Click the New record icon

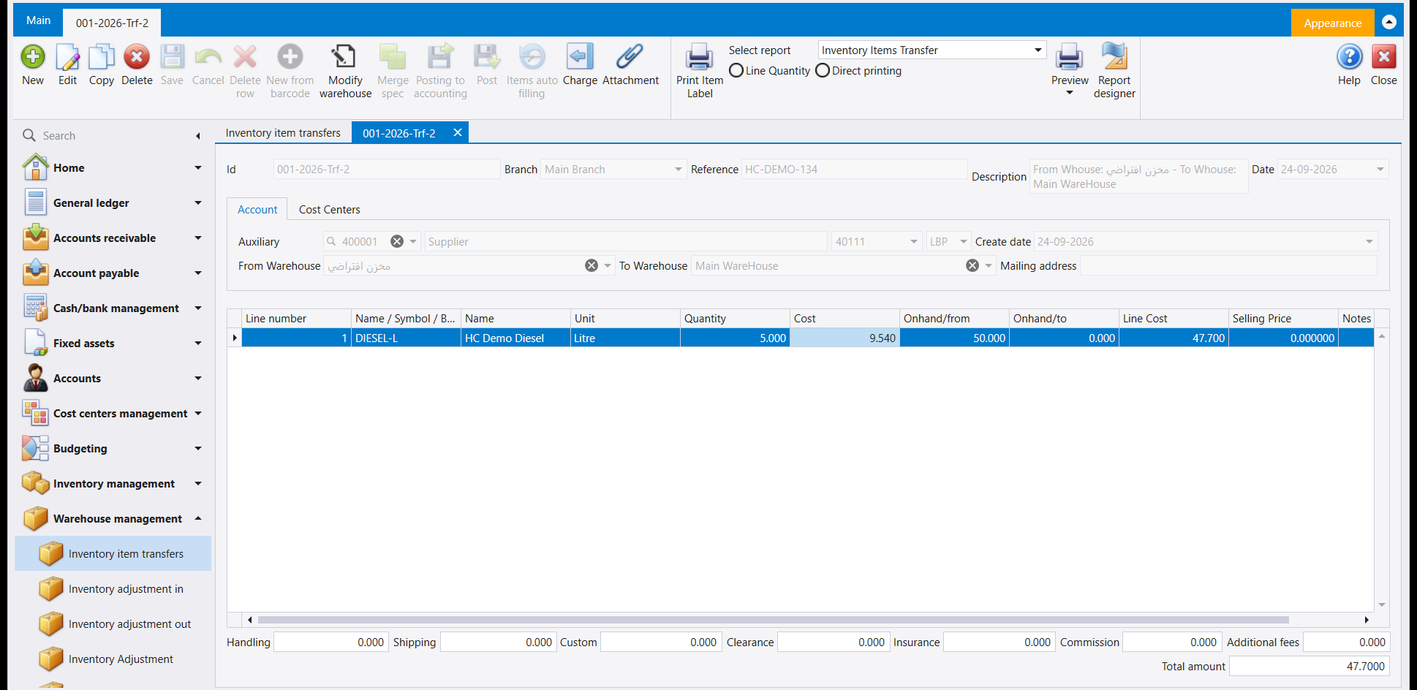[x=33, y=57]
